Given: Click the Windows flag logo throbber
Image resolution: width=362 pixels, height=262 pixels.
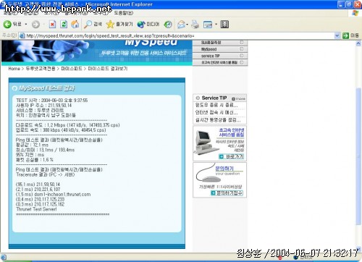Looking at the screenshot, I should point(355,13).
